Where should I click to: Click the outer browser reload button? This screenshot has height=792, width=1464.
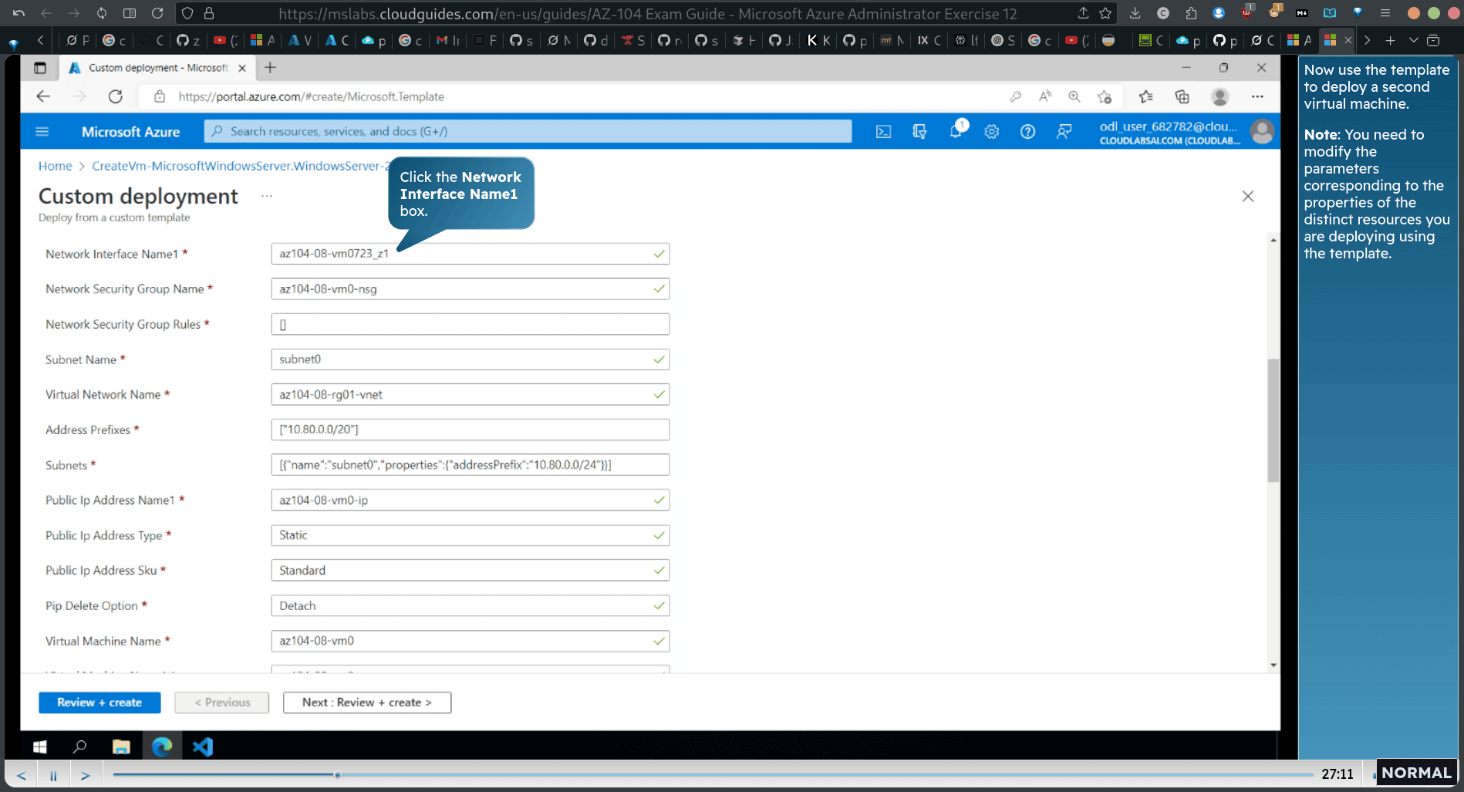coord(157,13)
